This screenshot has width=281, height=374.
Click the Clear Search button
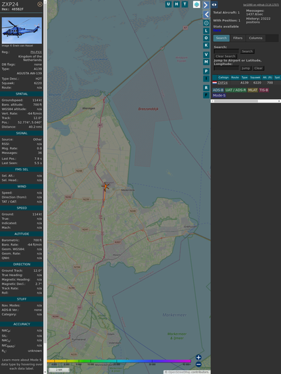click(x=226, y=56)
